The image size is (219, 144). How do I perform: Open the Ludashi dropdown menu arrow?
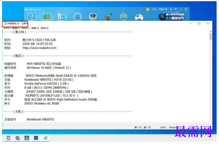pyautogui.click(x=176, y=9)
